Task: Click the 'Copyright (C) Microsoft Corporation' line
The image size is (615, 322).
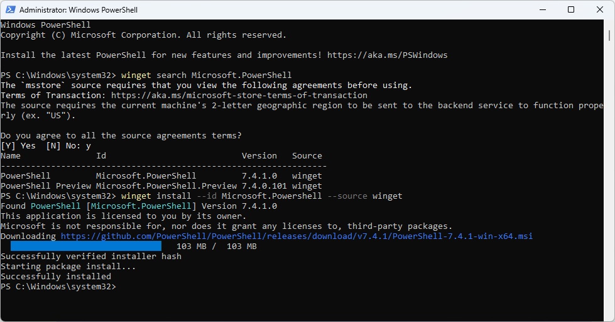Action: coord(144,35)
